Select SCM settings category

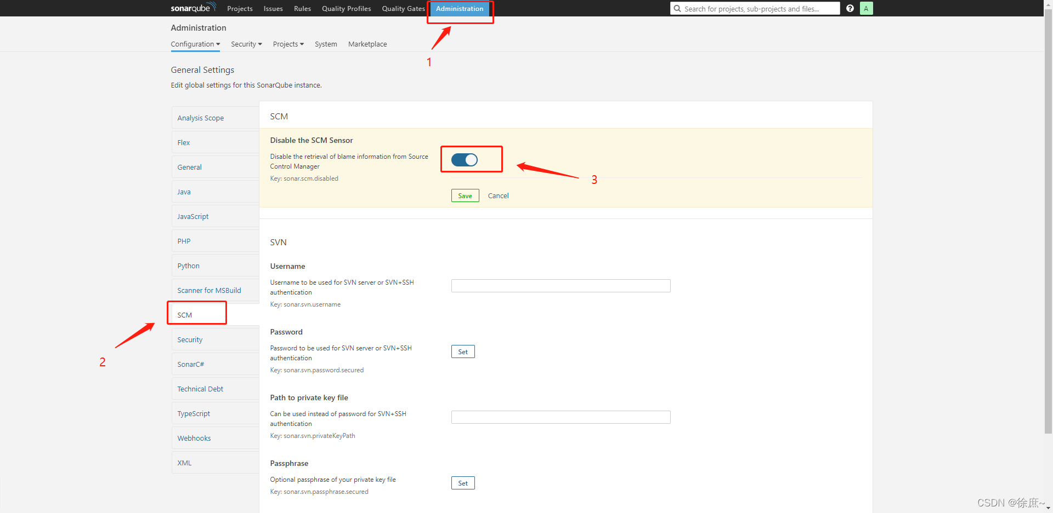pyautogui.click(x=215, y=315)
